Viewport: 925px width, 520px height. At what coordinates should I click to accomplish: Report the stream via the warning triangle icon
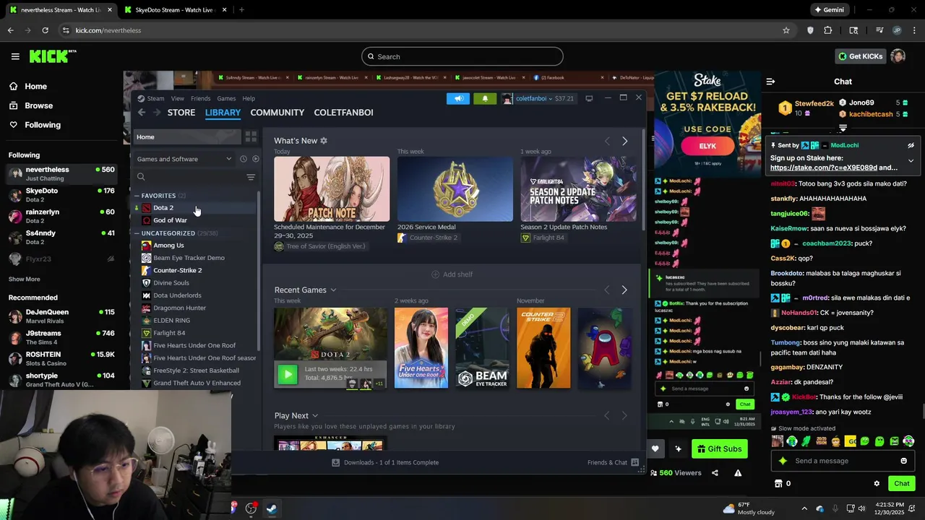click(x=738, y=473)
